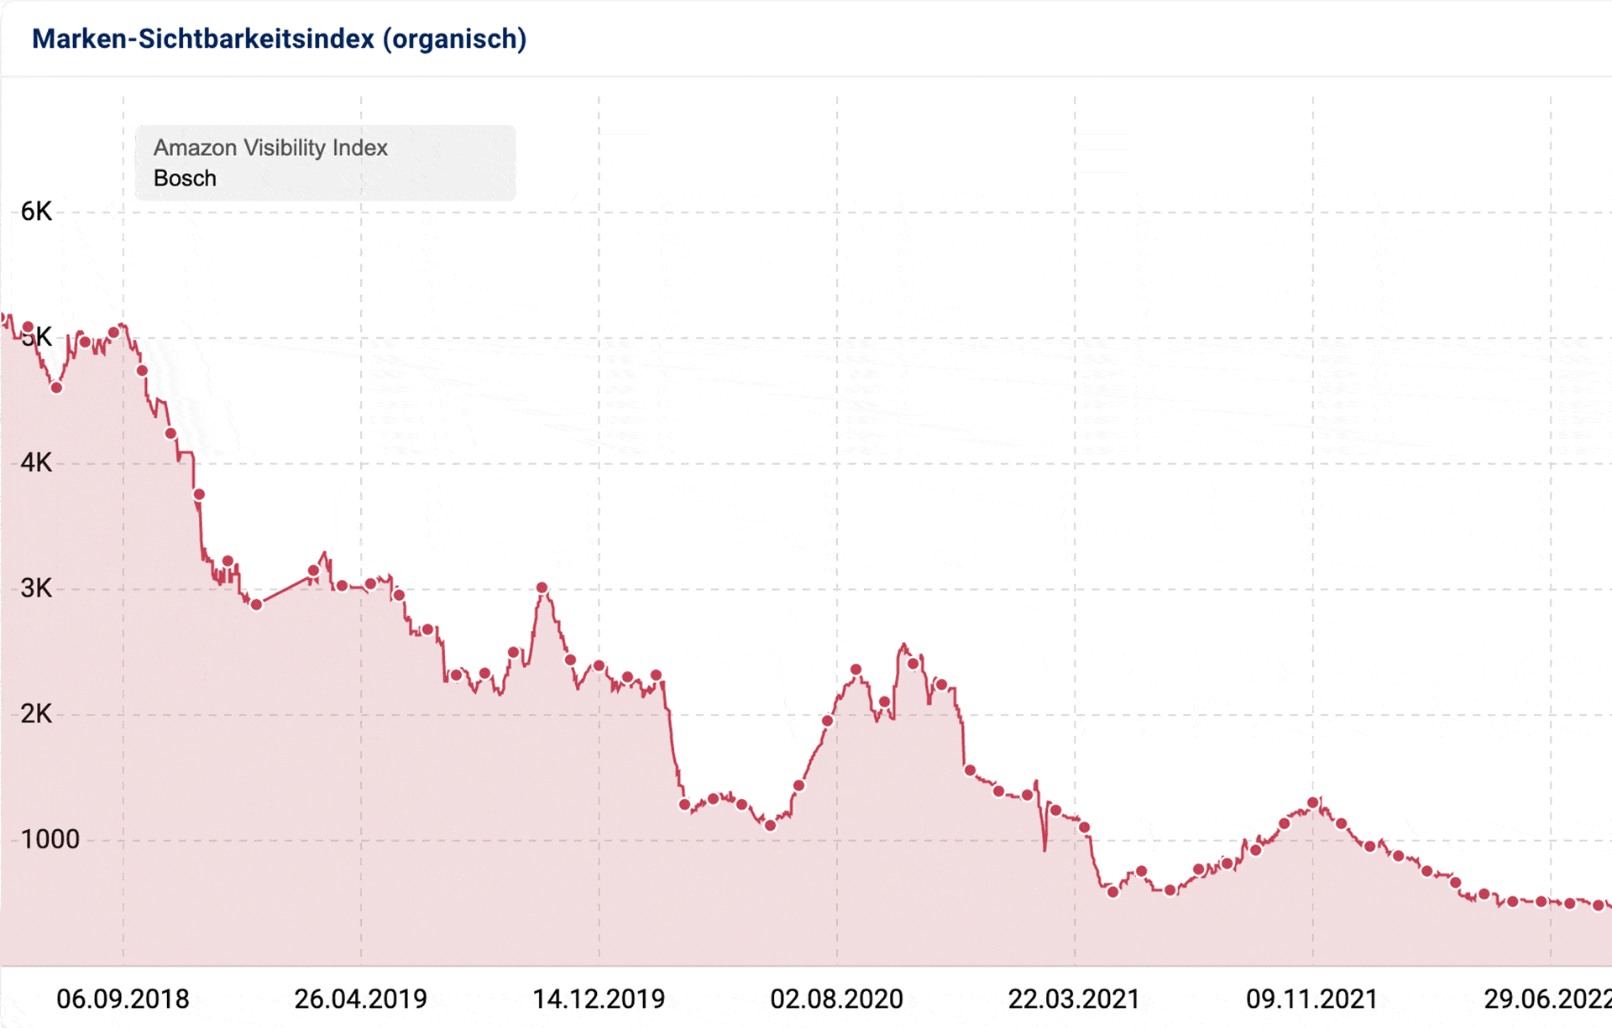Click the data point on the 09.11.2021 gridline
Viewport: 1612px width, 1028px height.
point(1313,803)
